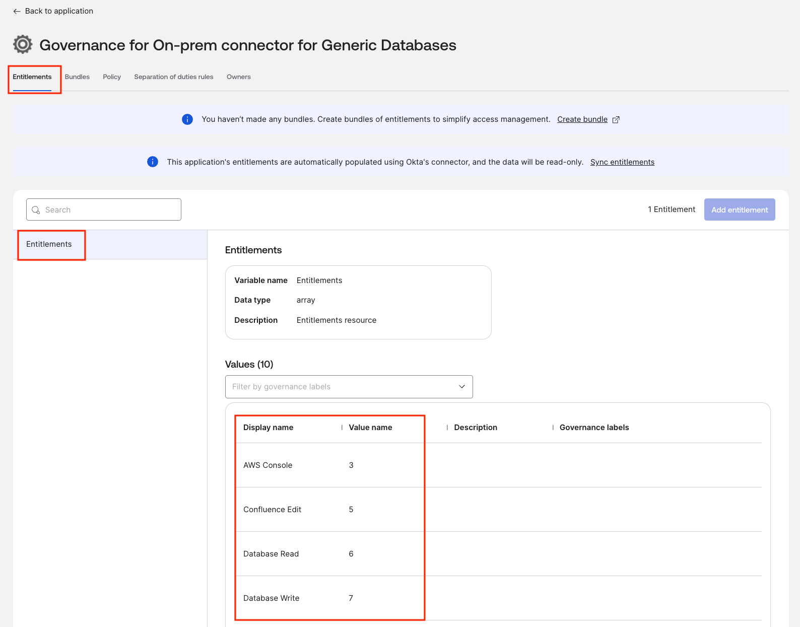This screenshot has height=627, width=800.
Task: Click the 'Entitlements resource' description value
Action: (x=337, y=320)
